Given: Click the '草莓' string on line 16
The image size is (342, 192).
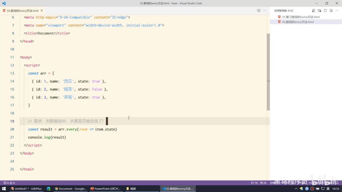Looking at the screenshot, I should coord(68,97).
